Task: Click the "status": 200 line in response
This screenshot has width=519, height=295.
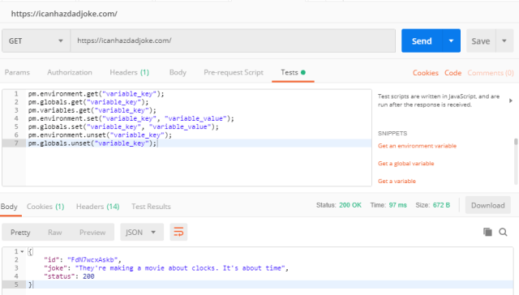Action: [x=69, y=276]
